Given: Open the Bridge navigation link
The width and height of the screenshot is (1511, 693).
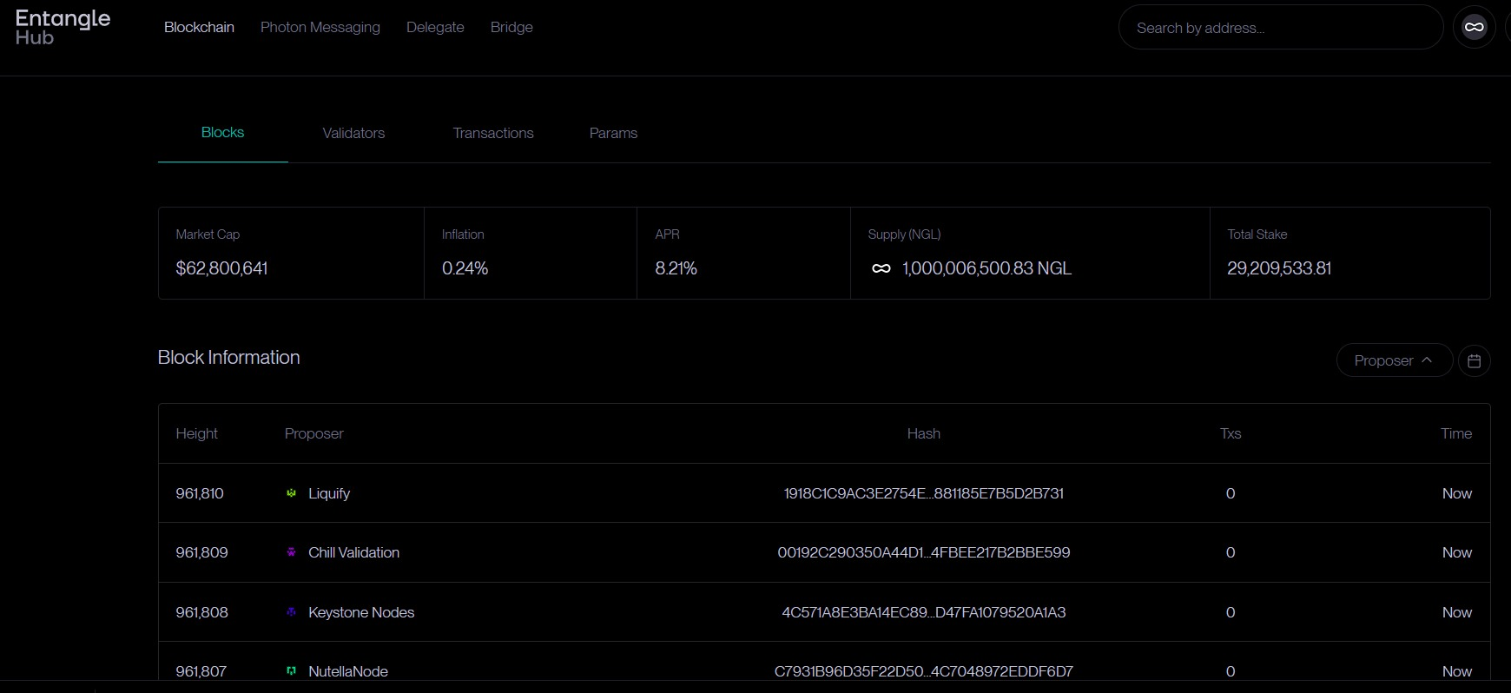Looking at the screenshot, I should 511,28.
